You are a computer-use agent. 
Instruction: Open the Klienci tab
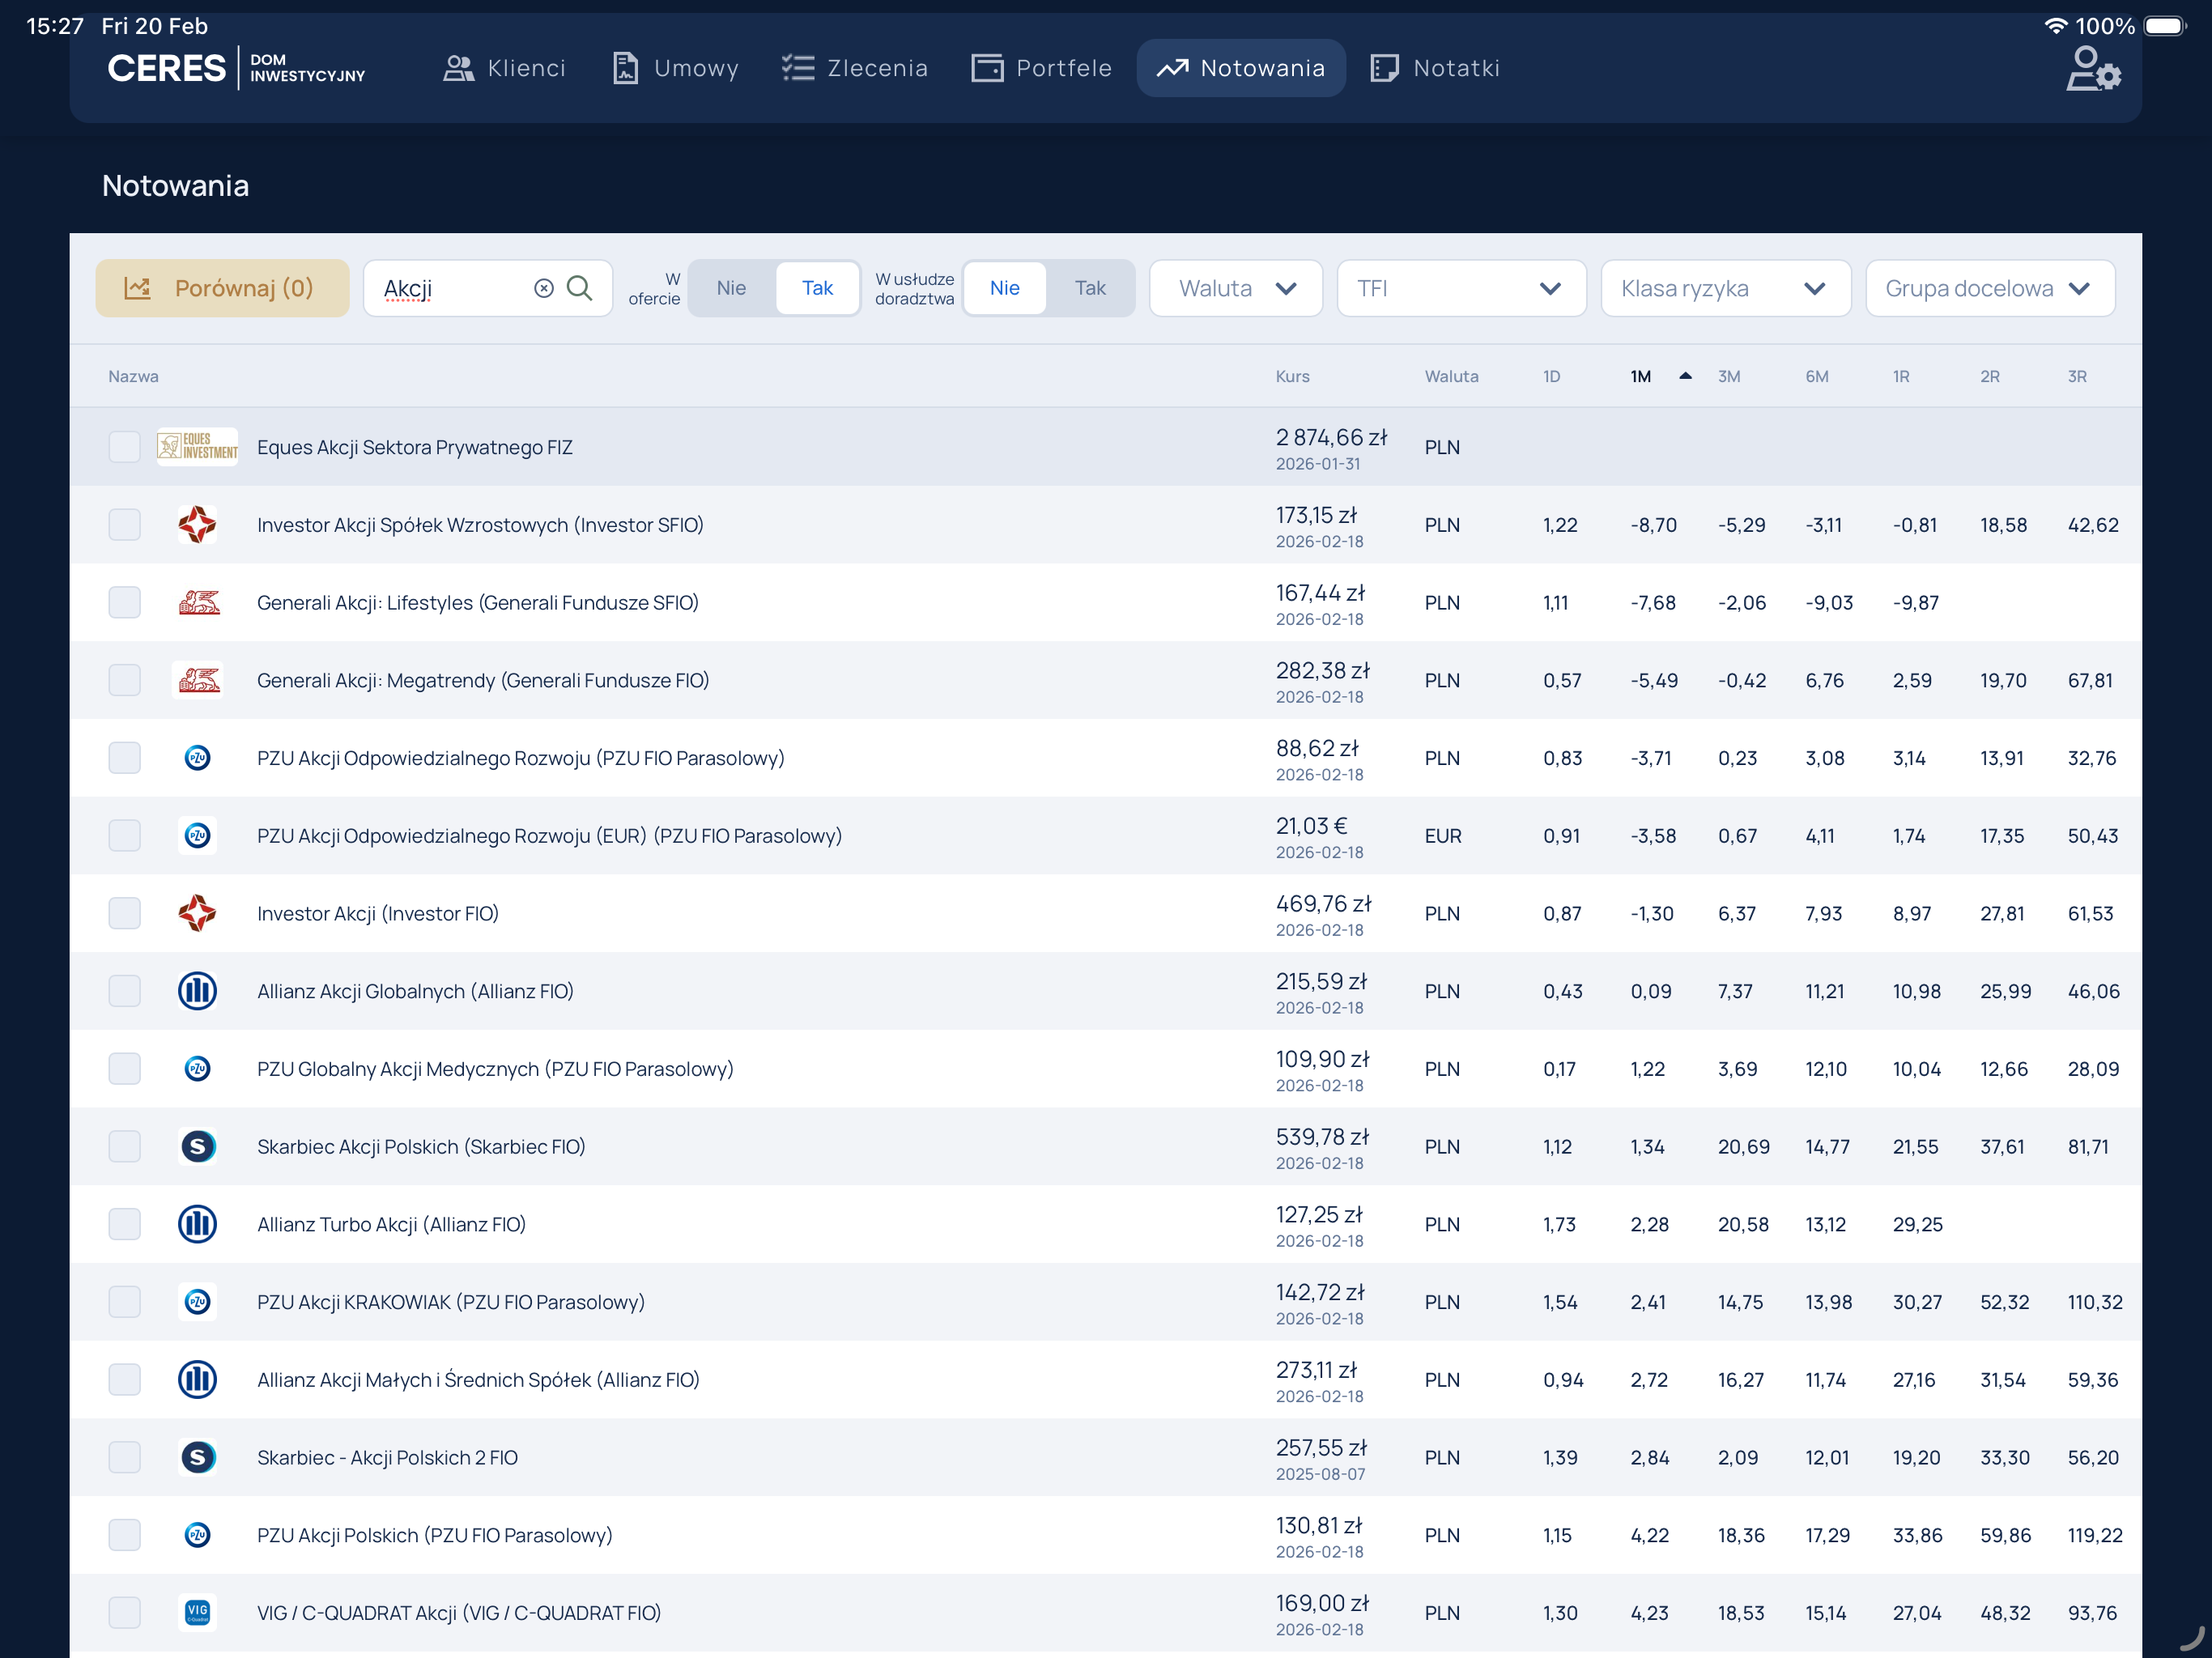pyautogui.click(x=505, y=68)
